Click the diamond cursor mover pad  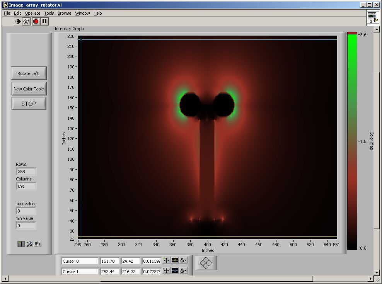coord(206,263)
